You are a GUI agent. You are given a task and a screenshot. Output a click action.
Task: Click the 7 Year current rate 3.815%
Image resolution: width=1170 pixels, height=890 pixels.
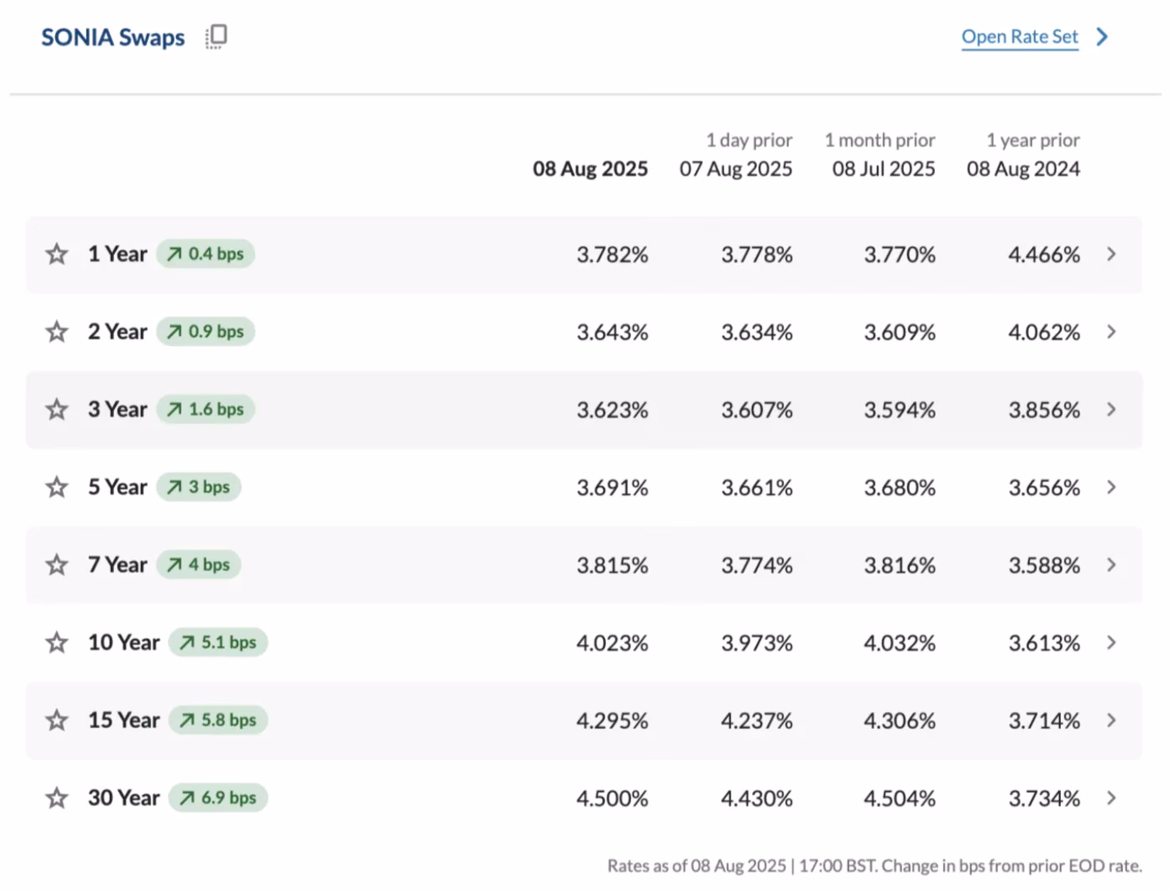click(x=612, y=565)
